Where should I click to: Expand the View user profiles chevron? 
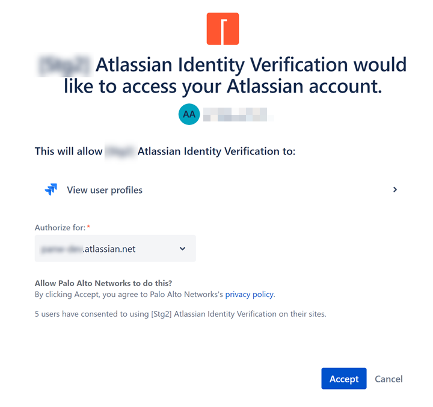point(395,189)
